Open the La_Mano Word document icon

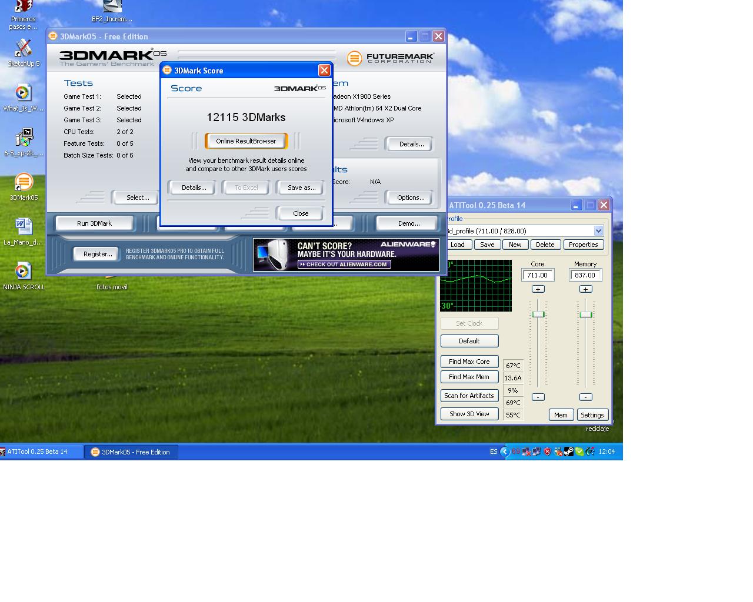24,227
